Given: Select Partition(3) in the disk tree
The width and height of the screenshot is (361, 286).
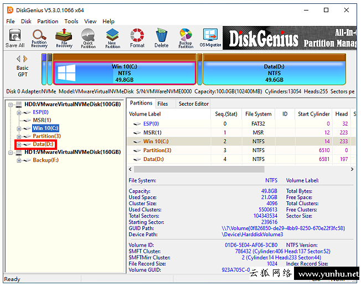Looking at the screenshot, I should tap(47, 136).
